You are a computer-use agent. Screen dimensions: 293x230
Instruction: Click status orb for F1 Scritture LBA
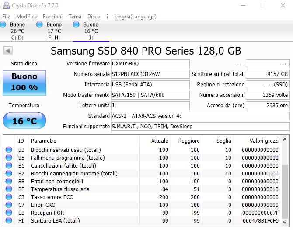pos(9,220)
